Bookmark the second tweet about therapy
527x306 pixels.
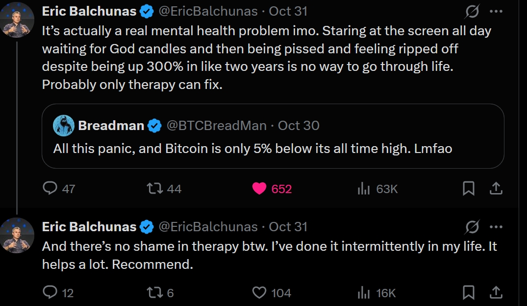(x=469, y=292)
